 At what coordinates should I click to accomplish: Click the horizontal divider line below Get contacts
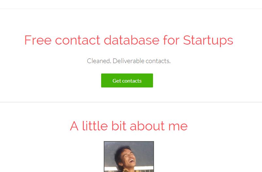pyautogui.click(x=131, y=102)
